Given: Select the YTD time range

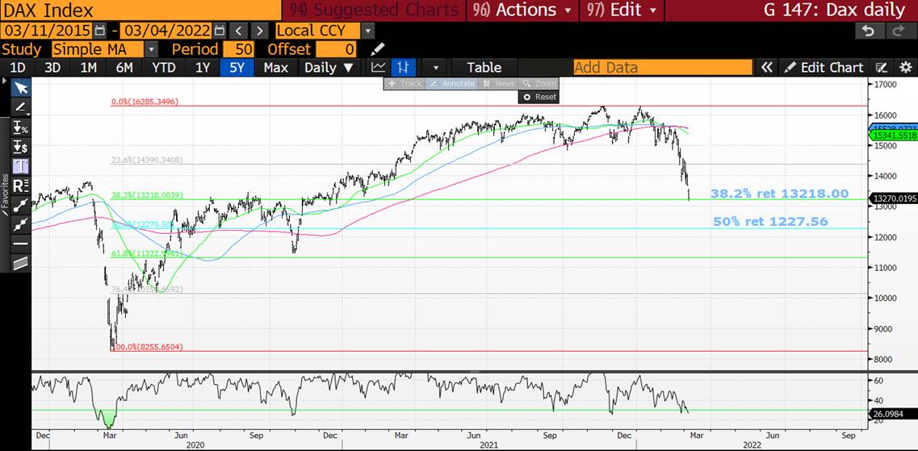Looking at the screenshot, I should (163, 67).
